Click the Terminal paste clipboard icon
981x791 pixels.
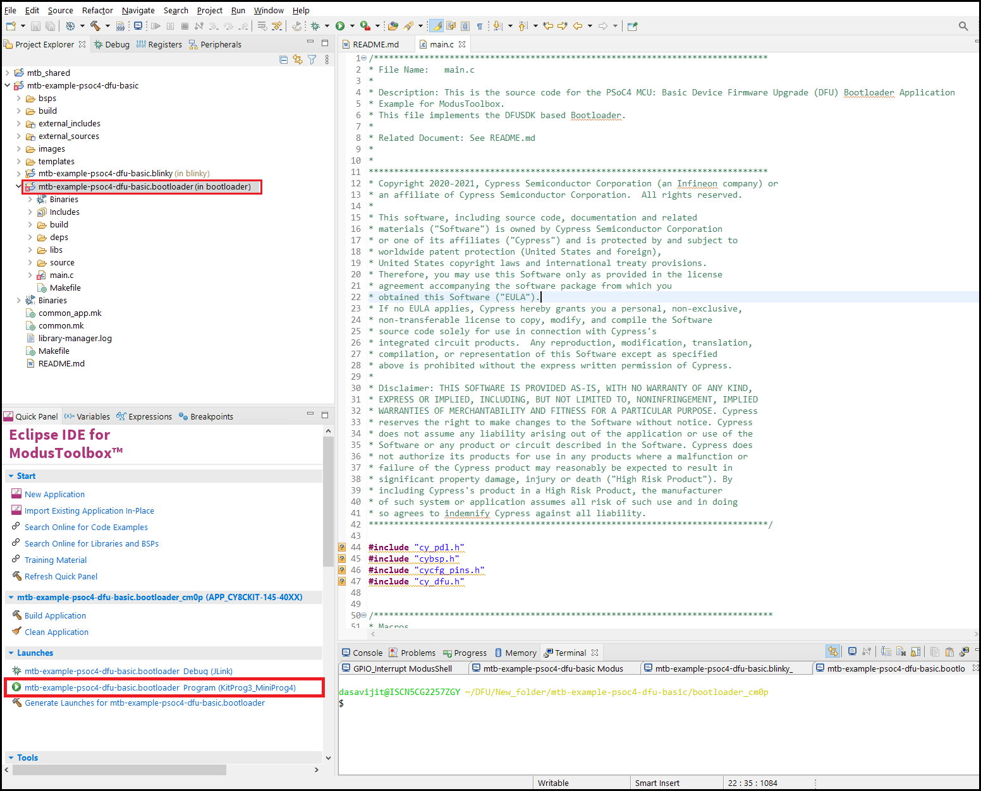point(949,651)
